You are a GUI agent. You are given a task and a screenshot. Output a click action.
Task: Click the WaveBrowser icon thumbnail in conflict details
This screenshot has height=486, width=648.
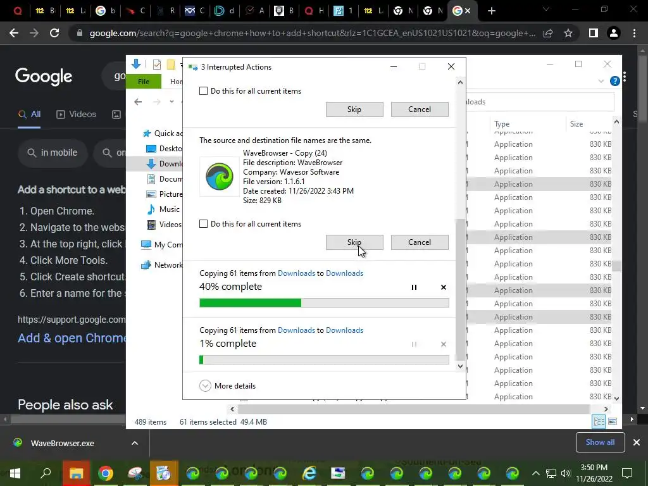(220, 177)
